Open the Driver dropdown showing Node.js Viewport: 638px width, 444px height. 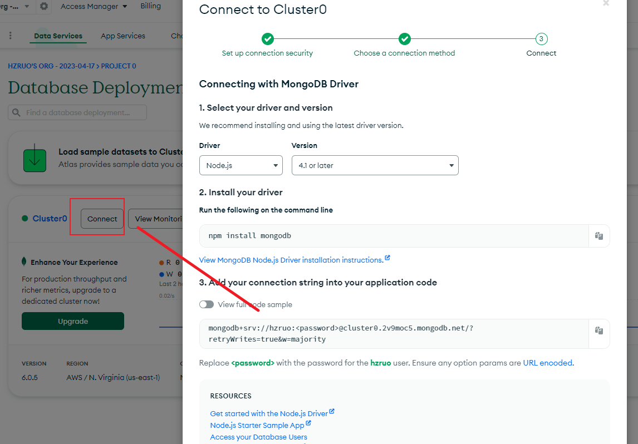coord(241,165)
